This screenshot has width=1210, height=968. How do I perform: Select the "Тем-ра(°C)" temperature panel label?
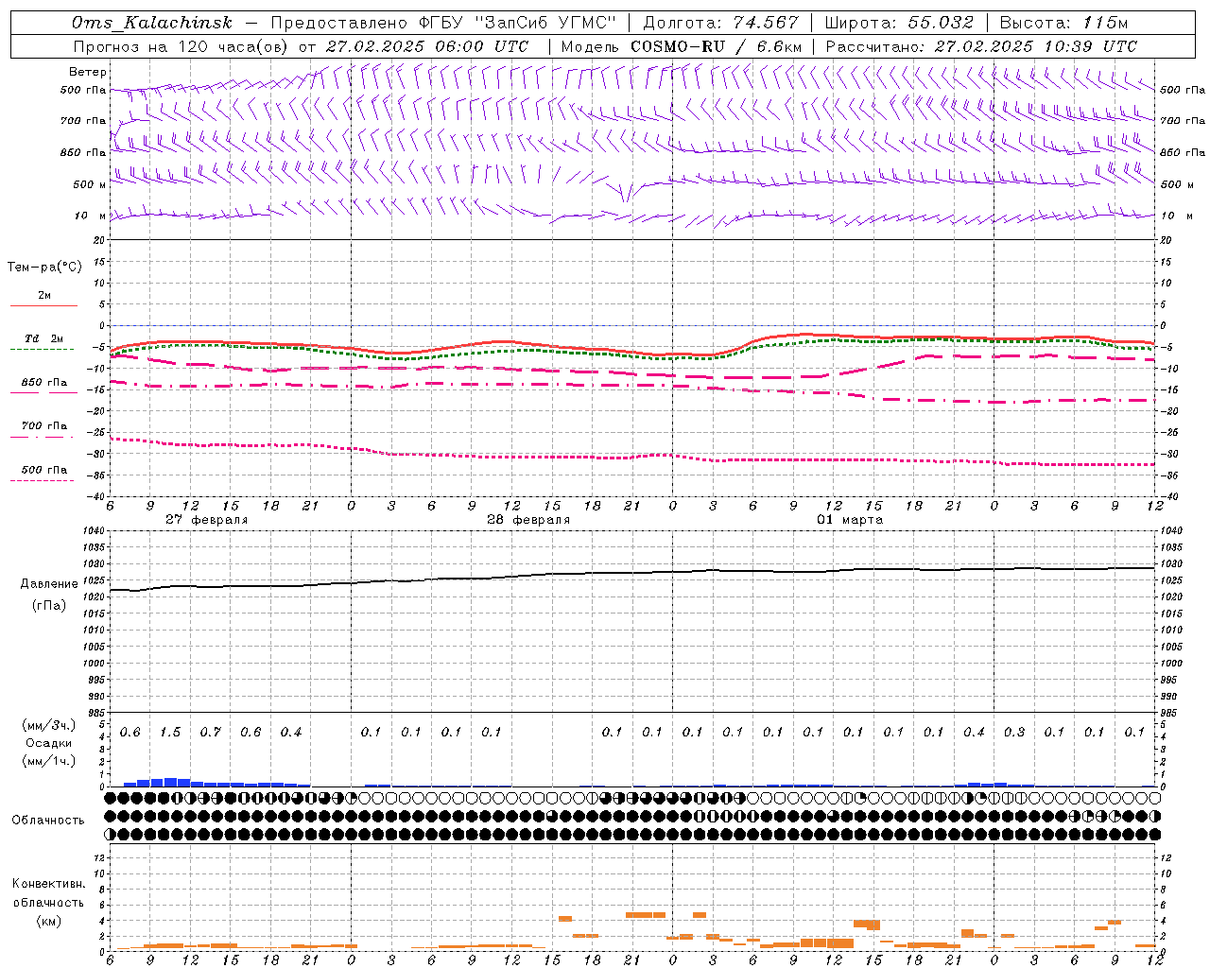click(x=44, y=268)
